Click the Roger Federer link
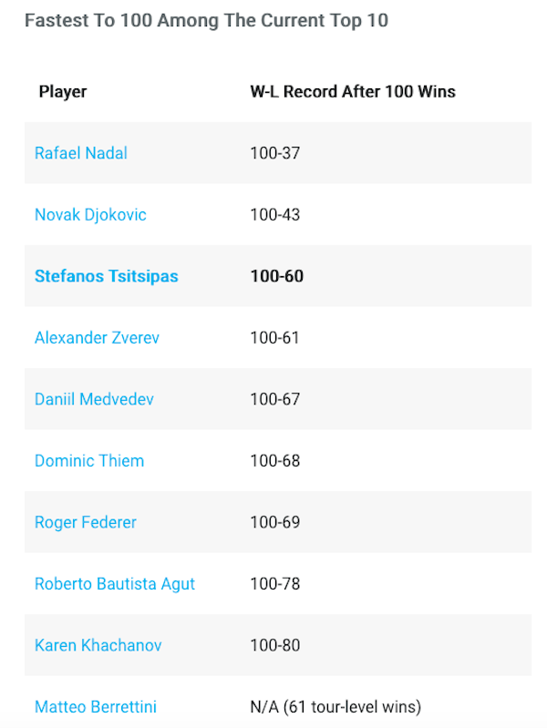Image resolution: width=547 pixels, height=728 pixels. [x=86, y=522]
